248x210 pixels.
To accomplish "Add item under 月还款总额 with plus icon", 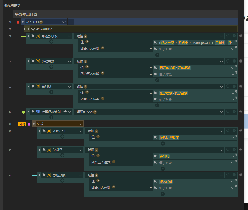I will click(51, 42).
